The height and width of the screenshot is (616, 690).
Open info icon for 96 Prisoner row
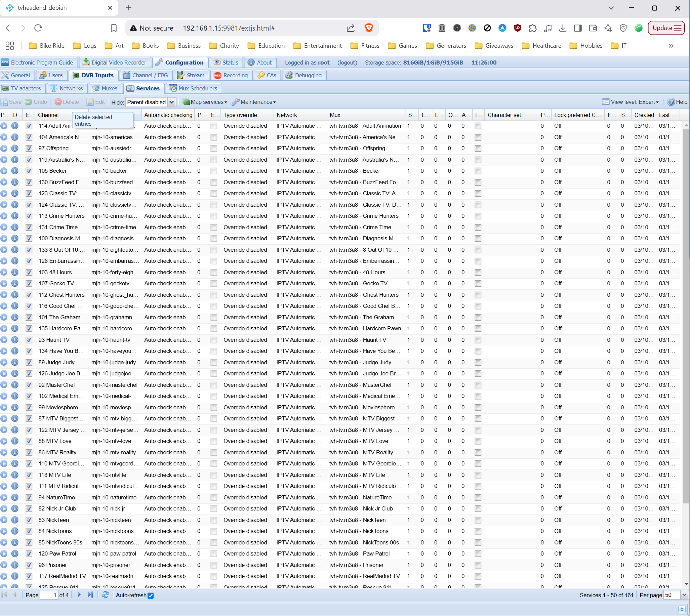point(15,565)
